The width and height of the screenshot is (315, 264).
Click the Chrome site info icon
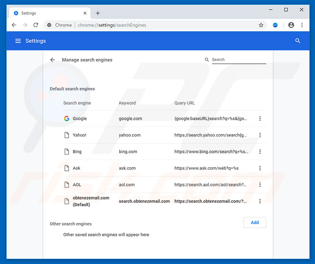tap(49, 25)
